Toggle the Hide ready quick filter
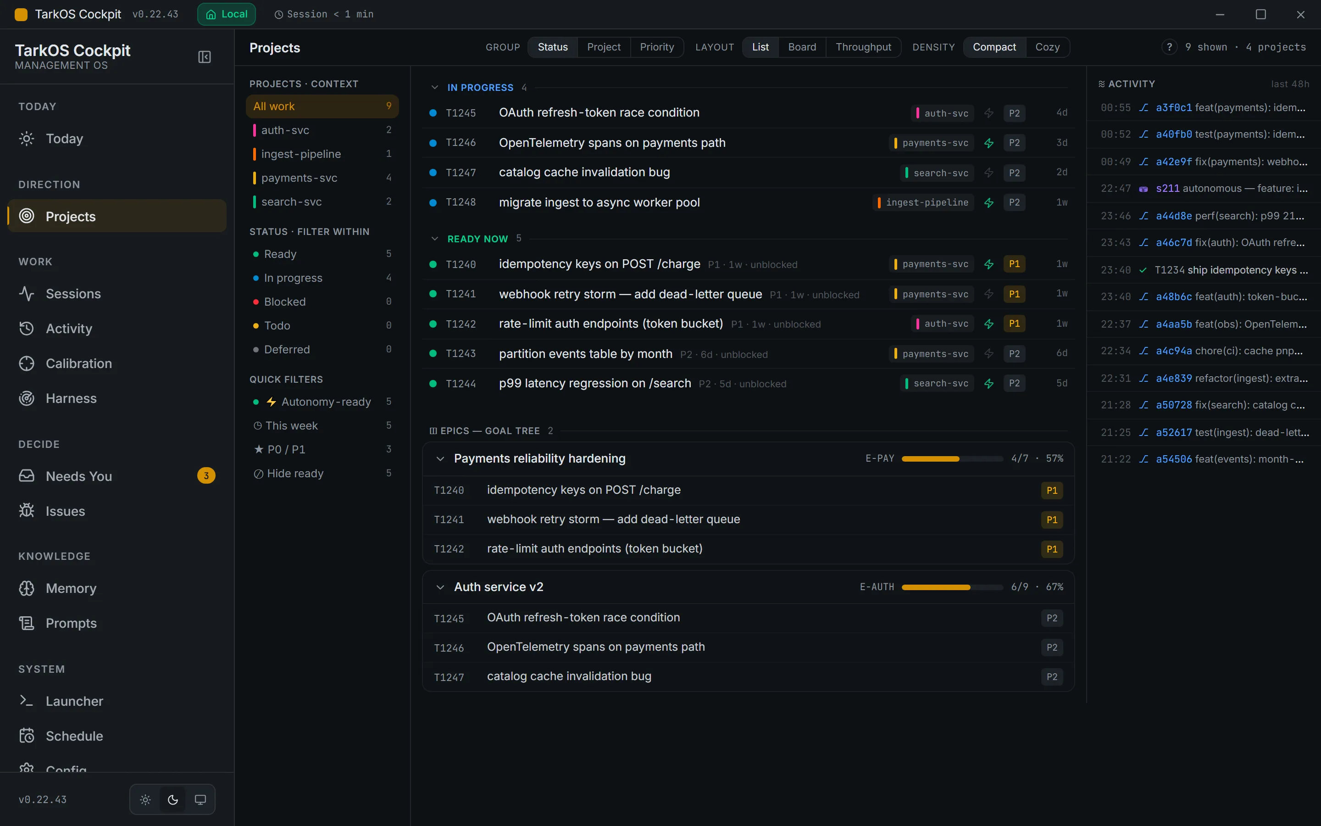The height and width of the screenshot is (826, 1321). tap(322, 474)
